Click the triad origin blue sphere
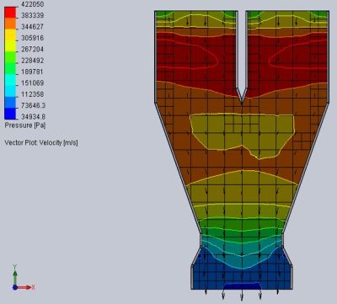The image size is (337, 304). tap(15, 287)
